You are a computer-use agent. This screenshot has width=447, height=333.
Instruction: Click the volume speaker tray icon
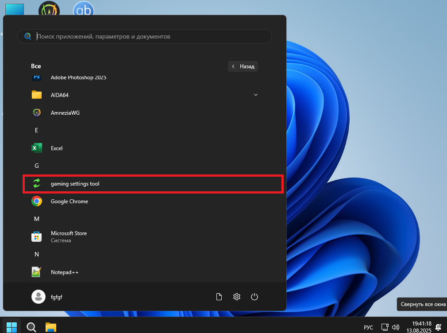pyautogui.click(x=396, y=327)
